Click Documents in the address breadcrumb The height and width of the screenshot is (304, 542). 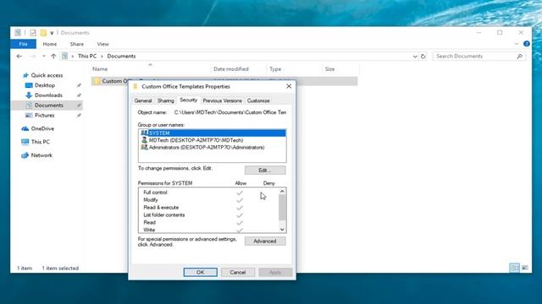(121, 57)
